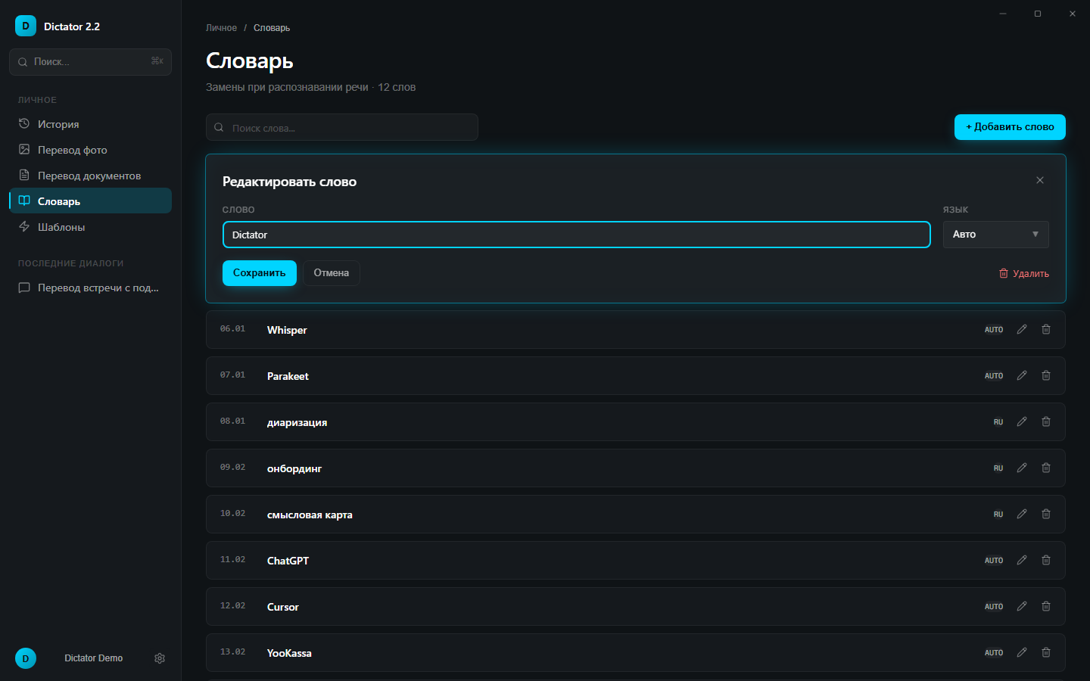1090x681 pixels.
Task: Click the Словарь breadcrumb item
Action: click(272, 28)
